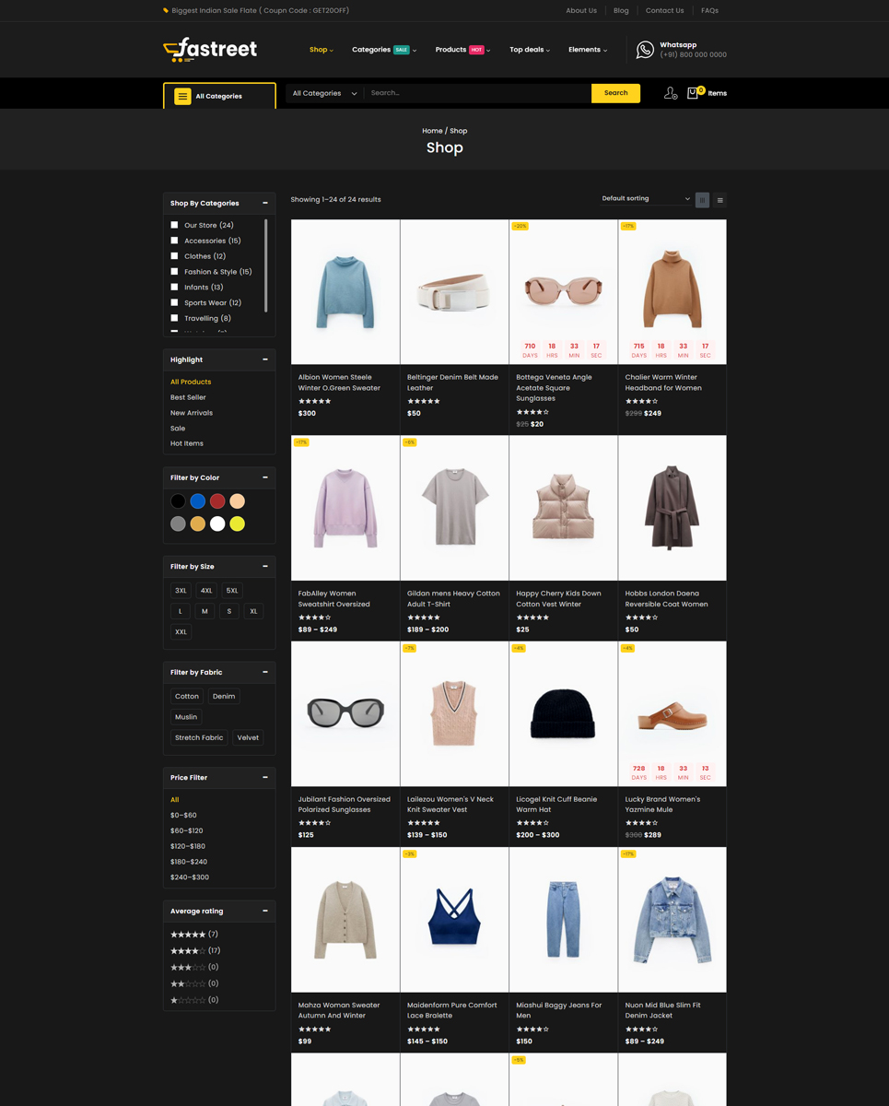This screenshot has height=1106, width=889.
Task: Collapse the Shop By Categories section
Action: 265,203
